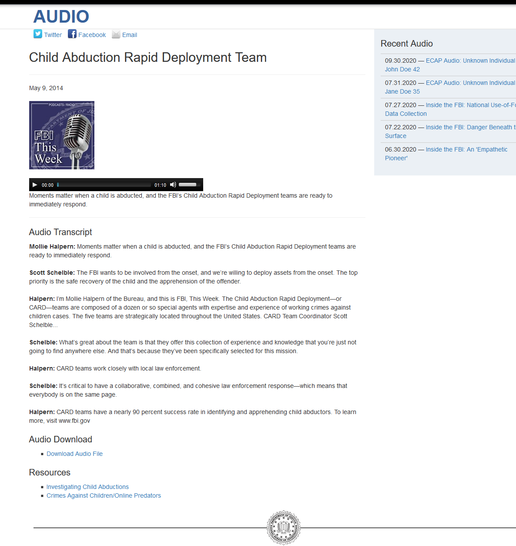Open An 'Empathetic Pioneer' audio link
Screen dimensions: 516x546
(x=446, y=154)
